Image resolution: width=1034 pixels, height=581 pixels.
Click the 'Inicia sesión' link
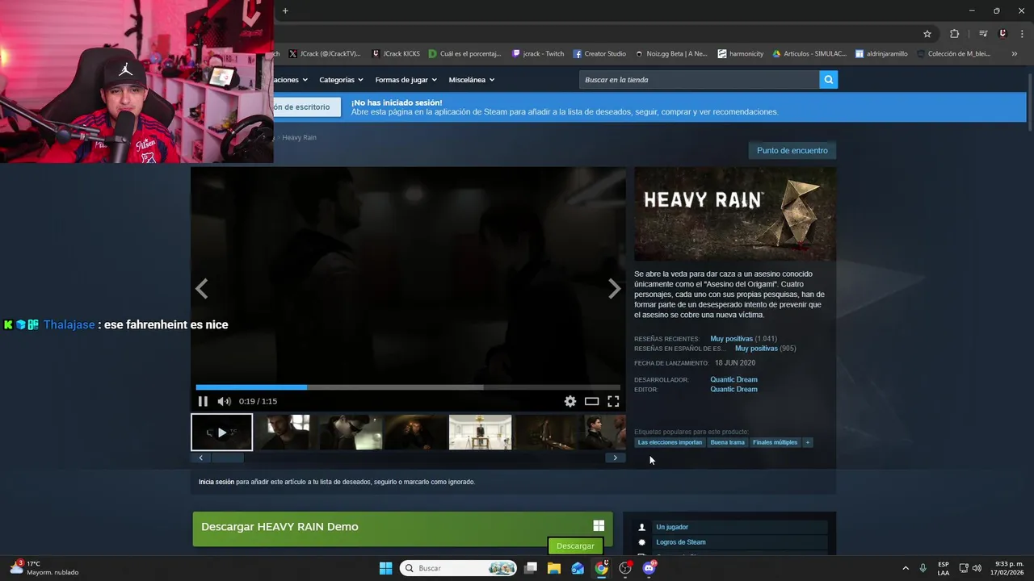216,482
